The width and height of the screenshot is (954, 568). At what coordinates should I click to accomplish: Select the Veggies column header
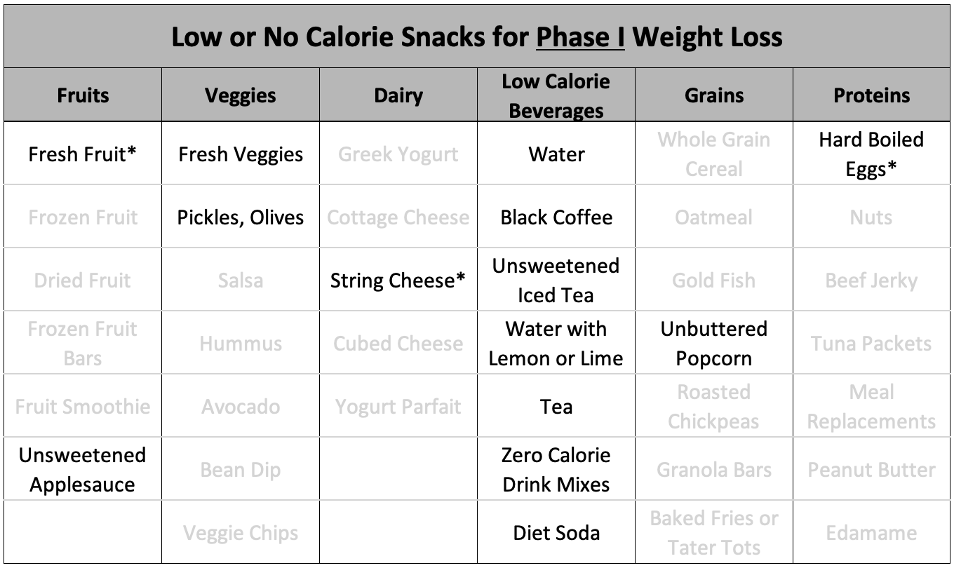pyautogui.click(x=241, y=95)
